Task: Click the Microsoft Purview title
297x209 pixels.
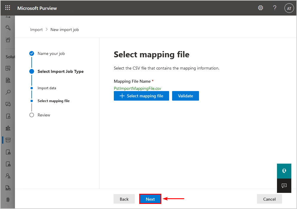Action: [x=37, y=8]
